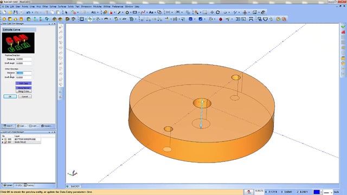The image size is (347, 195).
Task: Click the Save floppy disk icon
Action: tap(16, 12)
